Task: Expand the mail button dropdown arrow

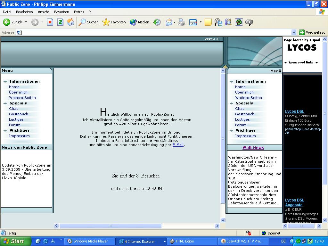Action: click(x=175, y=22)
